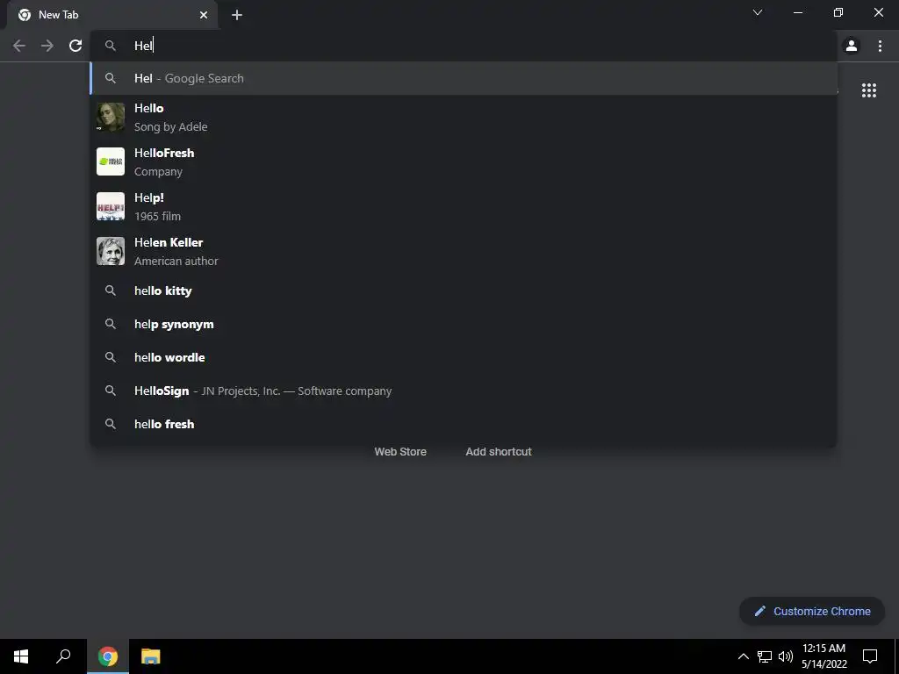Select Helen Keller American author suggestion
The height and width of the screenshot is (674, 899).
(x=464, y=252)
